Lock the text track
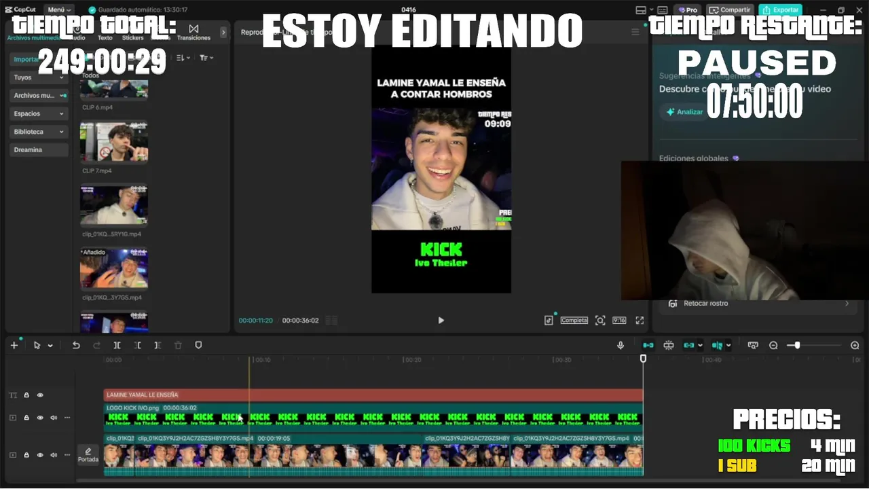 26,395
